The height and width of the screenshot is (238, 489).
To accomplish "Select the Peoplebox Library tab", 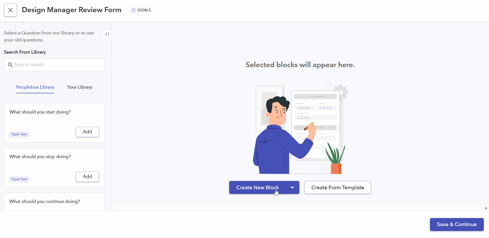I will pos(35,87).
